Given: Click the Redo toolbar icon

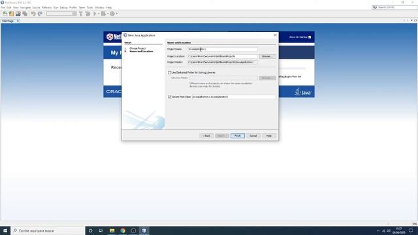Looking at the screenshot, I should click(x=40, y=14).
